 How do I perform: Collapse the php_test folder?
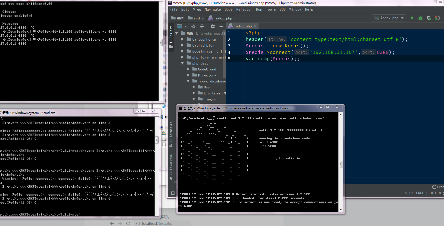[x=182, y=63]
